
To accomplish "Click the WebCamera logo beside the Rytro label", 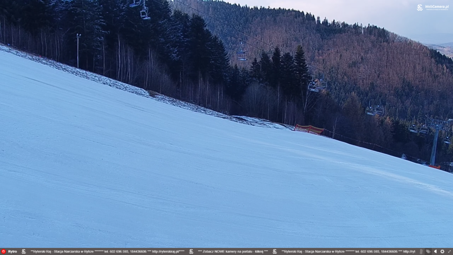I will 24,252.
